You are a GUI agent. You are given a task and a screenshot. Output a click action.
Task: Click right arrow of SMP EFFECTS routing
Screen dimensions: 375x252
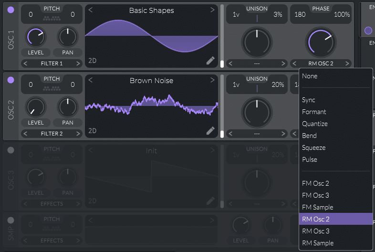click(x=78, y=240)
